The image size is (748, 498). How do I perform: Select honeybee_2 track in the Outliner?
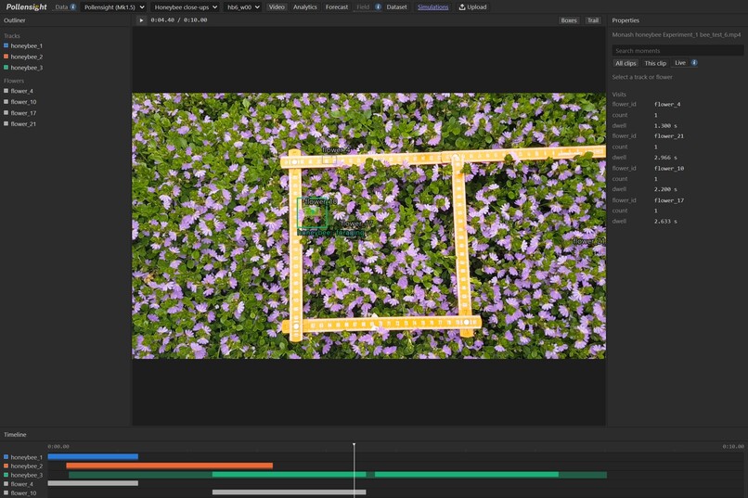tap(26, 57)
